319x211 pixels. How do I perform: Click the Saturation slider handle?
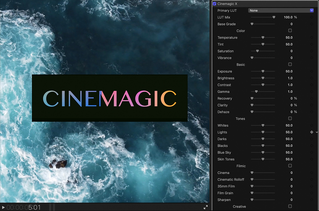pos(257,51)
